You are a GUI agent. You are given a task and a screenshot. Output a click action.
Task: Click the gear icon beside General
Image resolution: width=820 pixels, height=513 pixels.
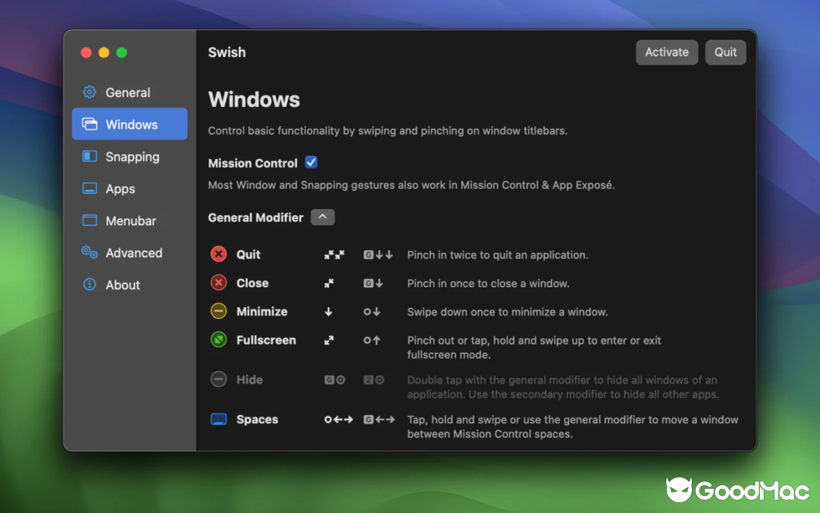(x=88, y=92)
